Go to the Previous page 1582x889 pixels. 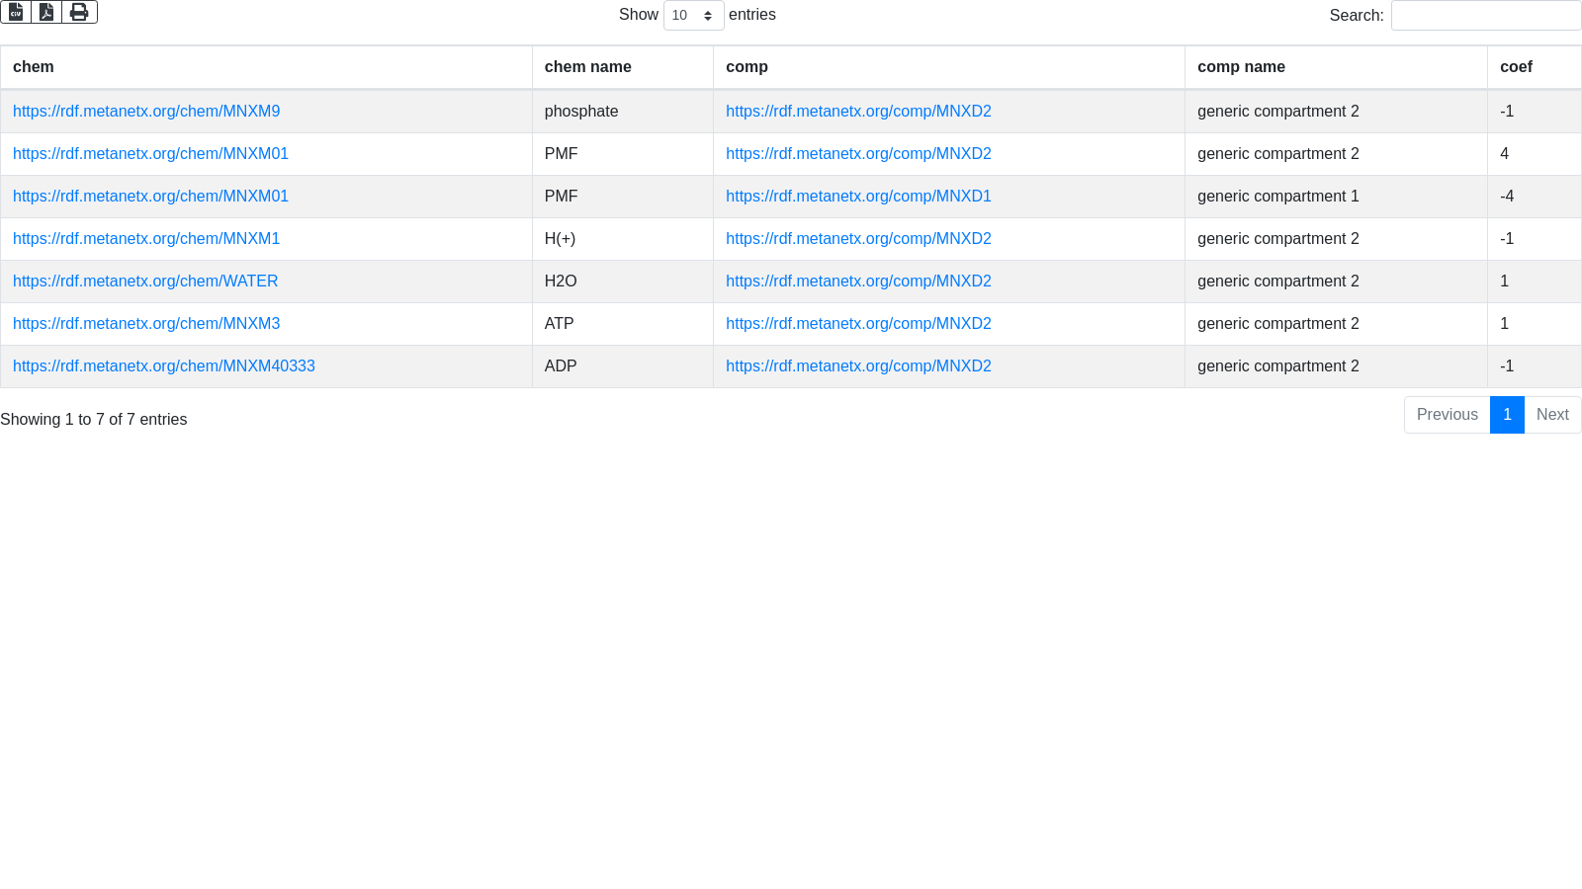tap(1447, 415)
